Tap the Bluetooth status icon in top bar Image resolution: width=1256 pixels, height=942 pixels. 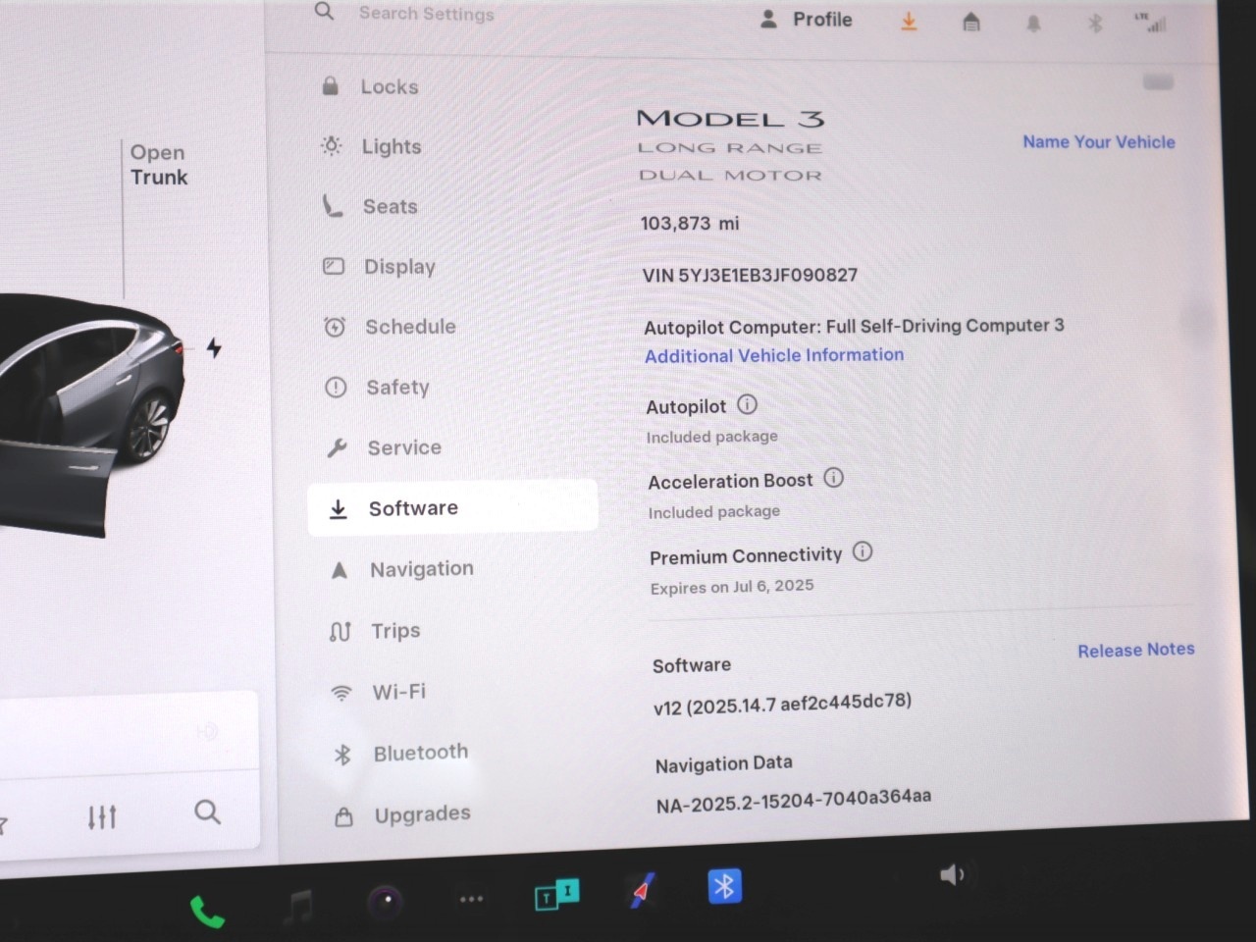1095,24
